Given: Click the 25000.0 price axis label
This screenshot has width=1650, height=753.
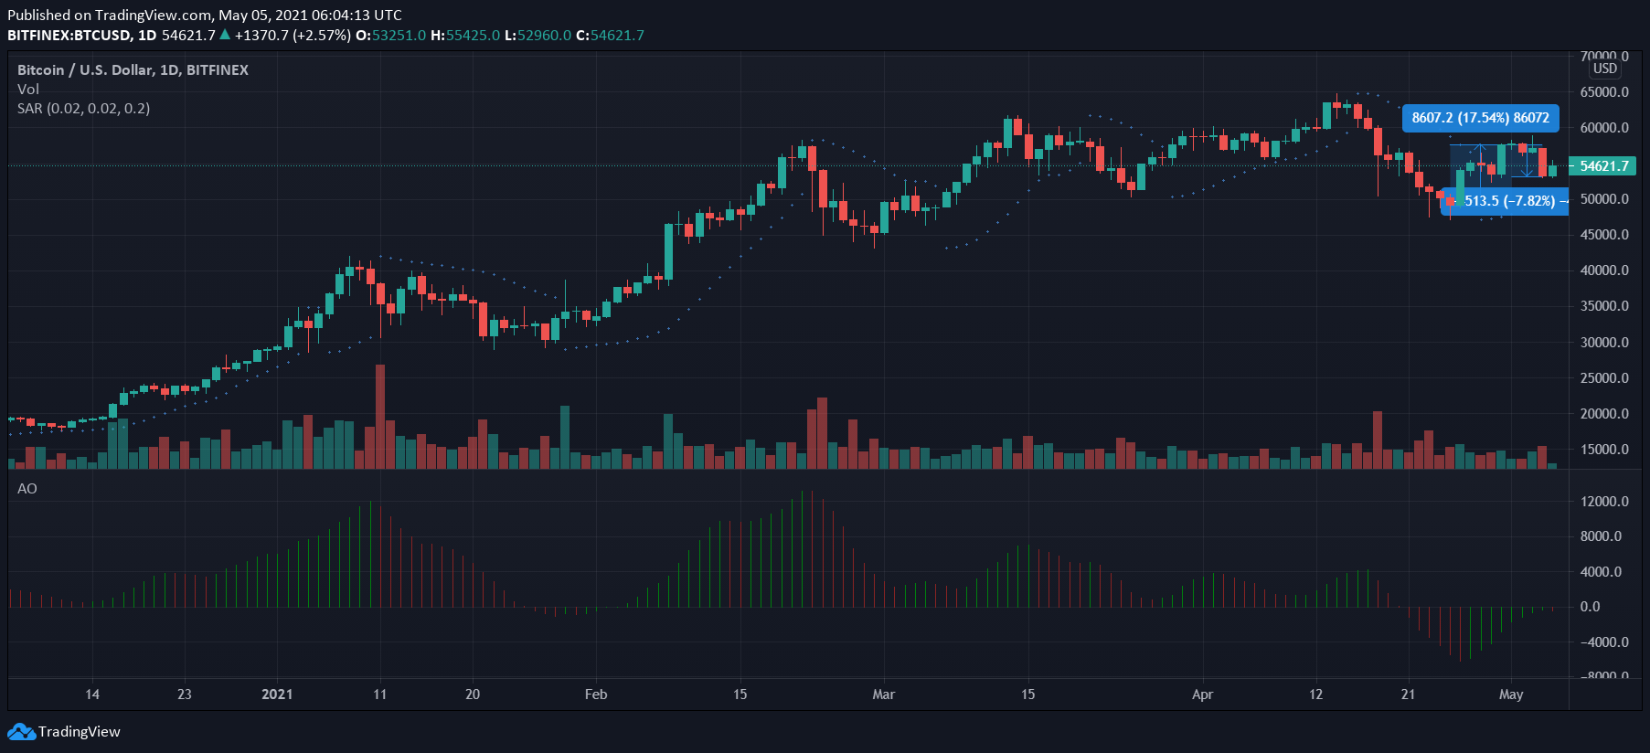Looking at the screenshot, I should click(1604, 378).
